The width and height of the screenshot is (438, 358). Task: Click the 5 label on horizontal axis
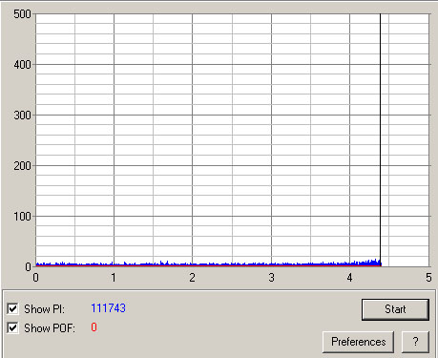tap(428, 278)
